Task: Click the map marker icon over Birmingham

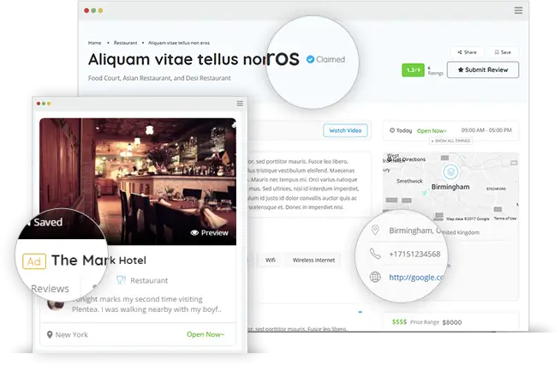Action: tap(450, 172)
